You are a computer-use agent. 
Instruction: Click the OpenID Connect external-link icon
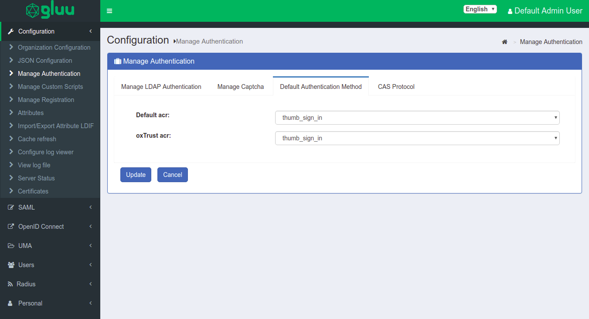(11, 226)
